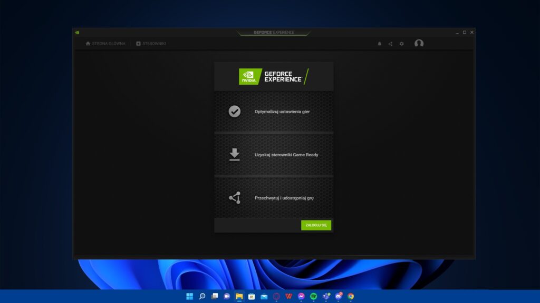Select the text Przechwytuj i udostępniaj grę

click(x=284, y=198)
